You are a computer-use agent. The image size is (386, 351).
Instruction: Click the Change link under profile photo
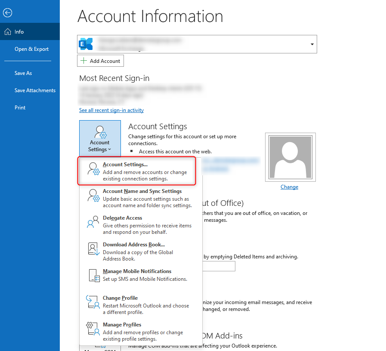click(289, 187)
